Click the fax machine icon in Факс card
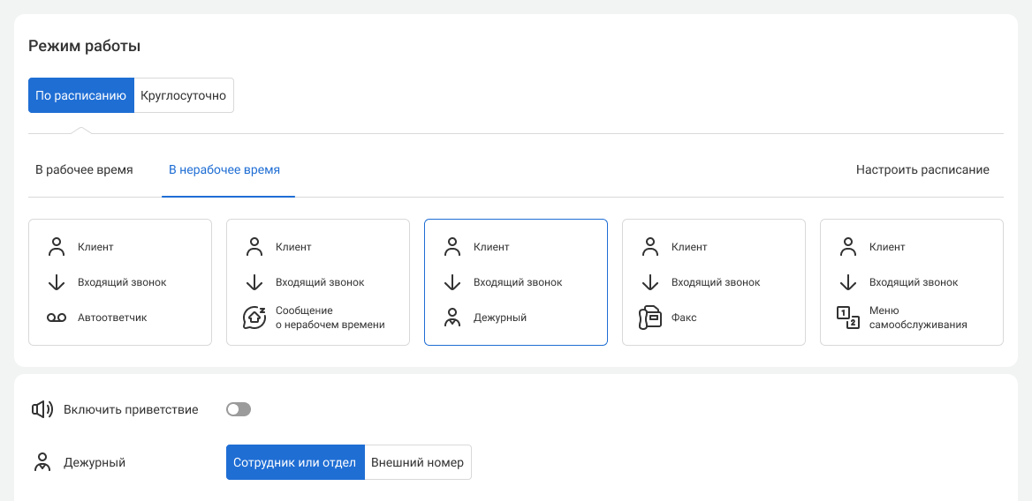1032x501 pixels. coord(650,318)
